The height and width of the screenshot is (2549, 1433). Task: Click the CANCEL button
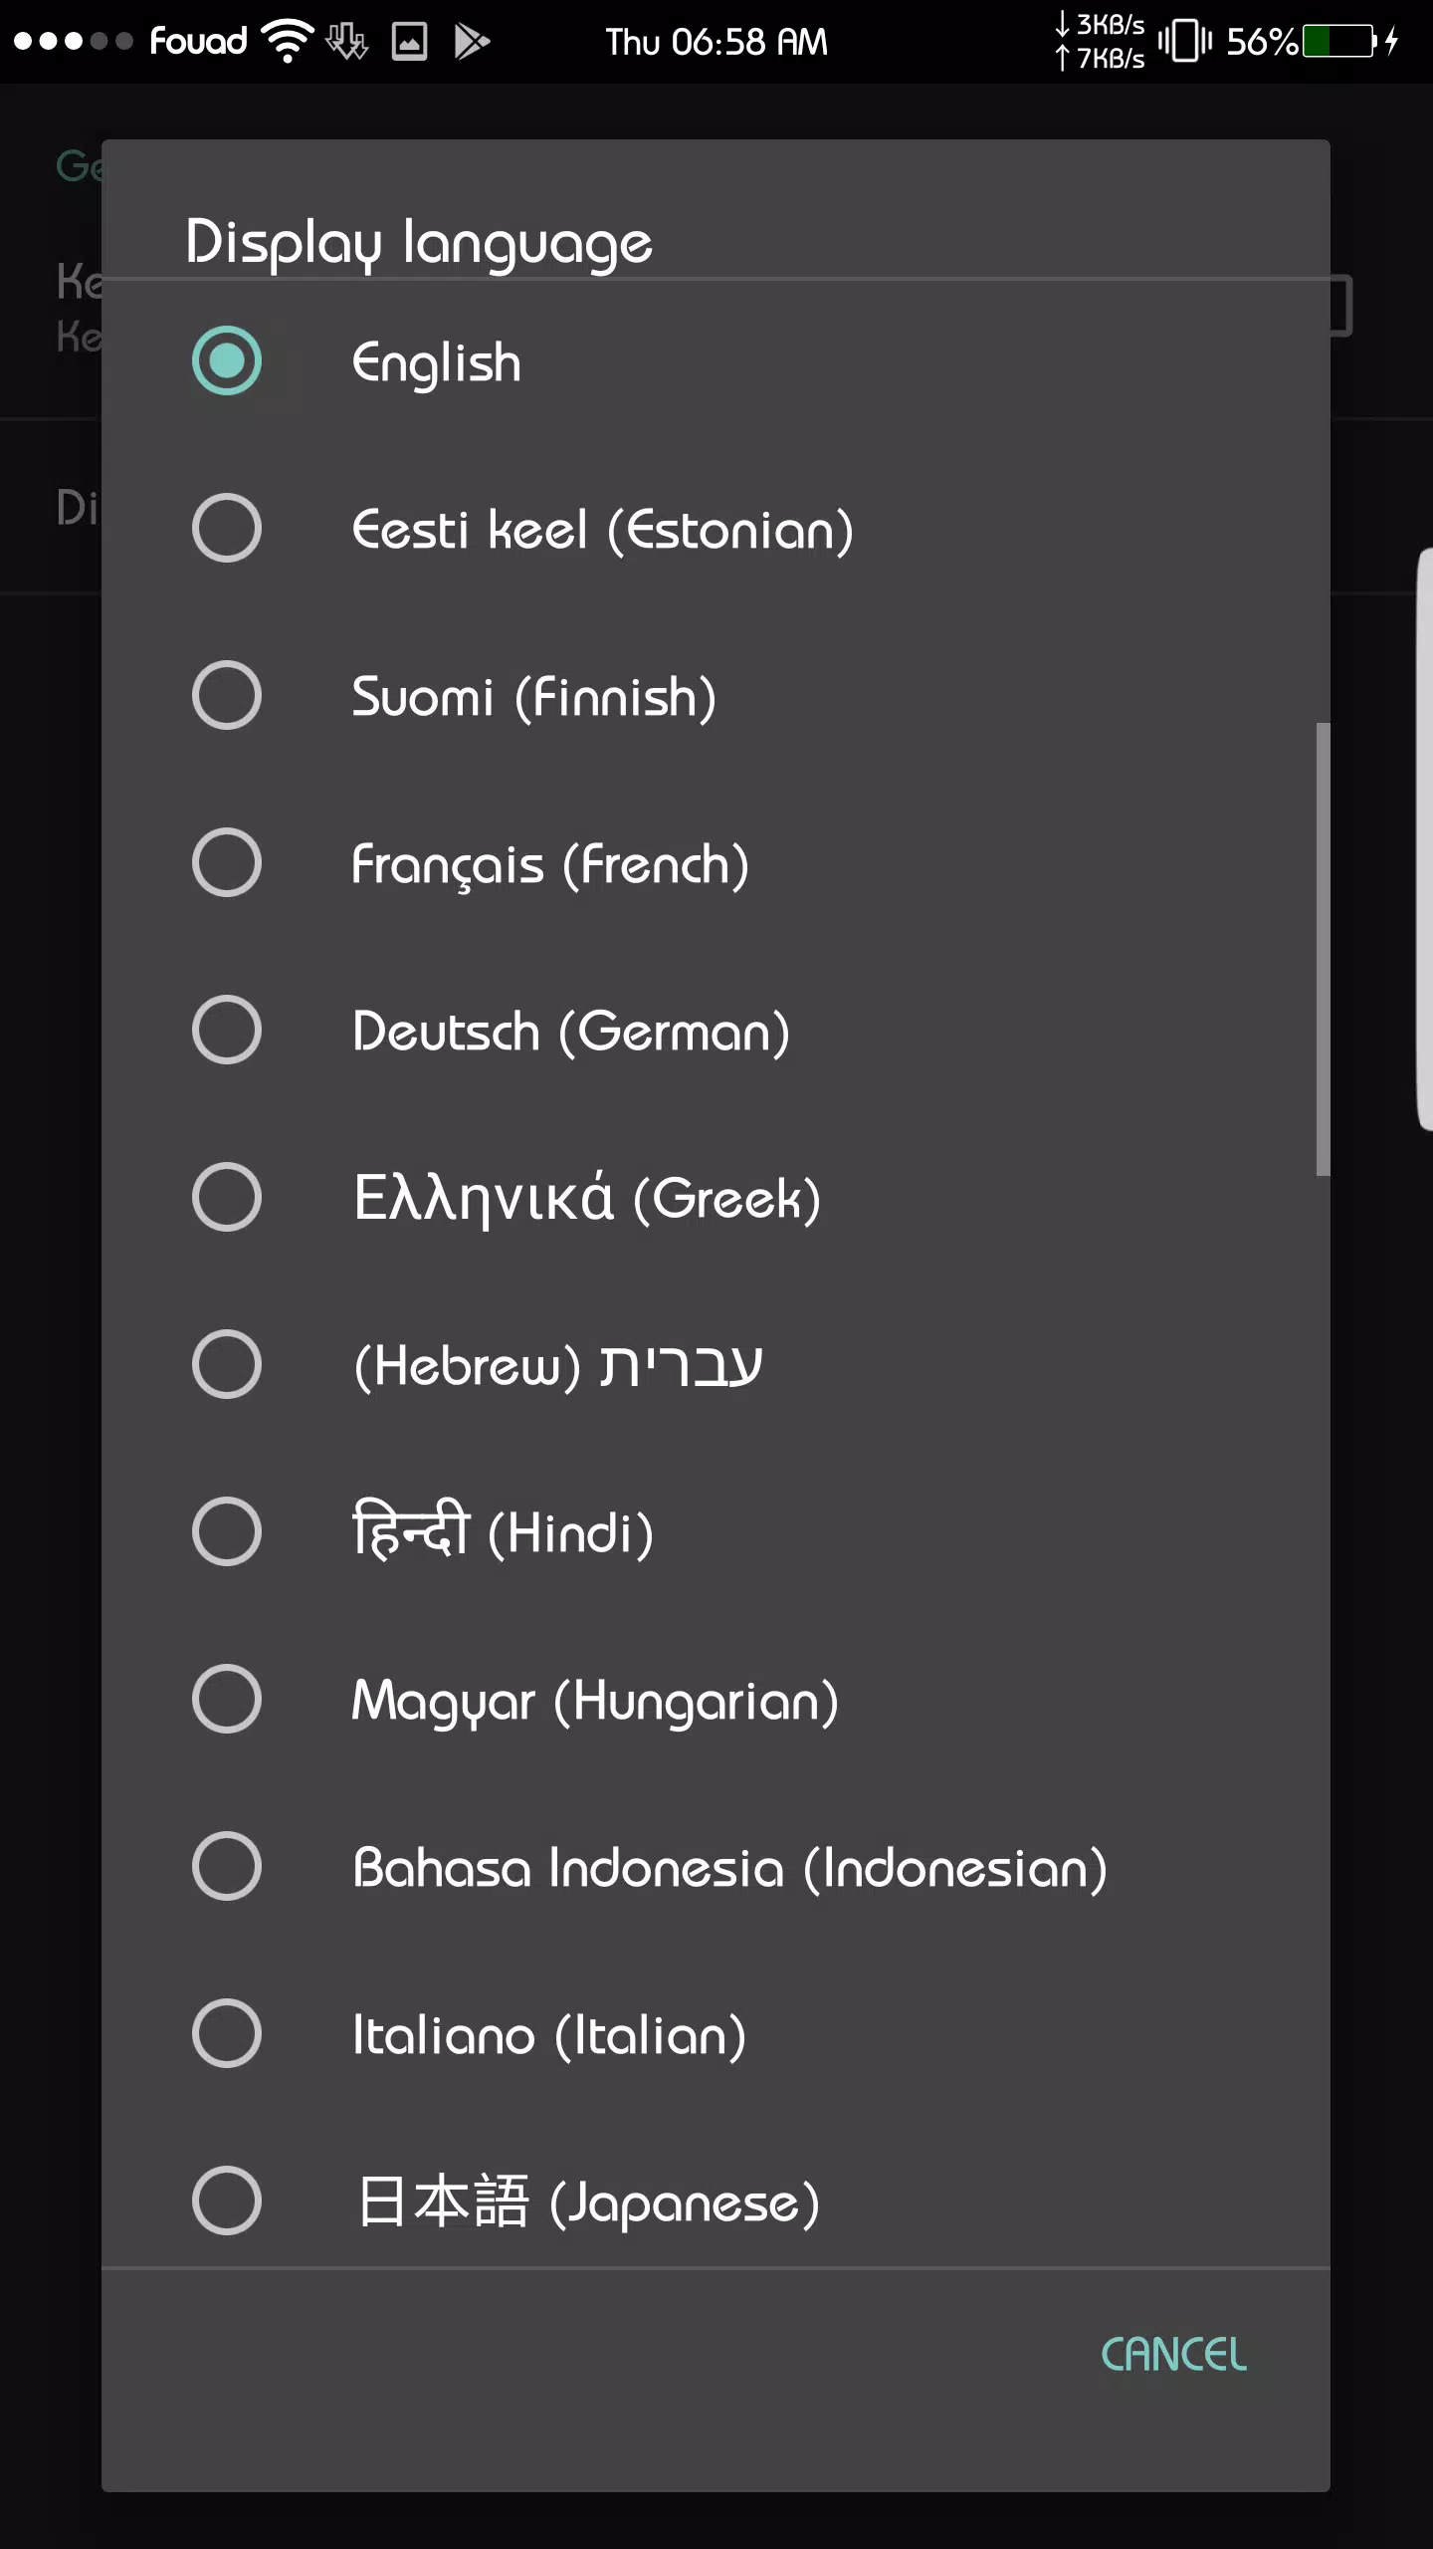1173,2355
